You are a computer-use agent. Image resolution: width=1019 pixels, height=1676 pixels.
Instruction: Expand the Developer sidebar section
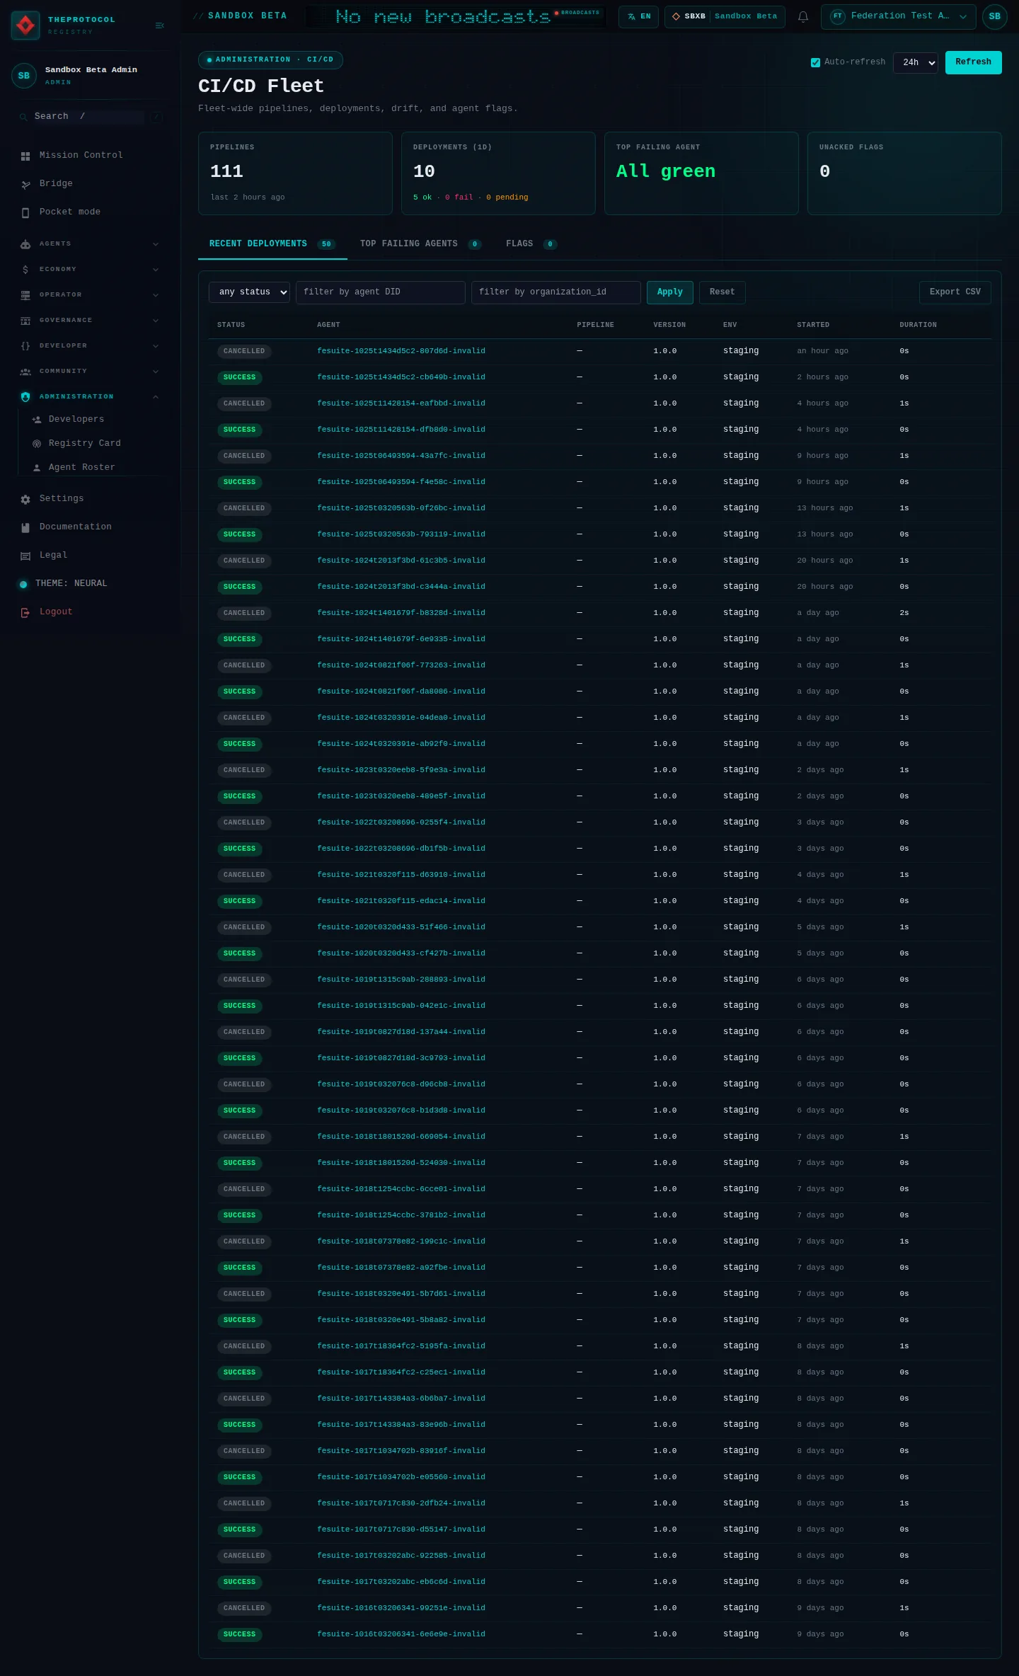[x=90, y=346]
